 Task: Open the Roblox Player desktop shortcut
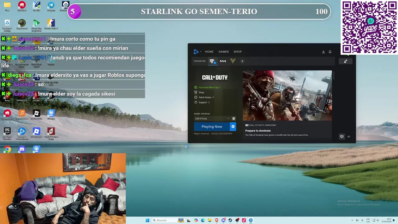(x=36, y=133)
